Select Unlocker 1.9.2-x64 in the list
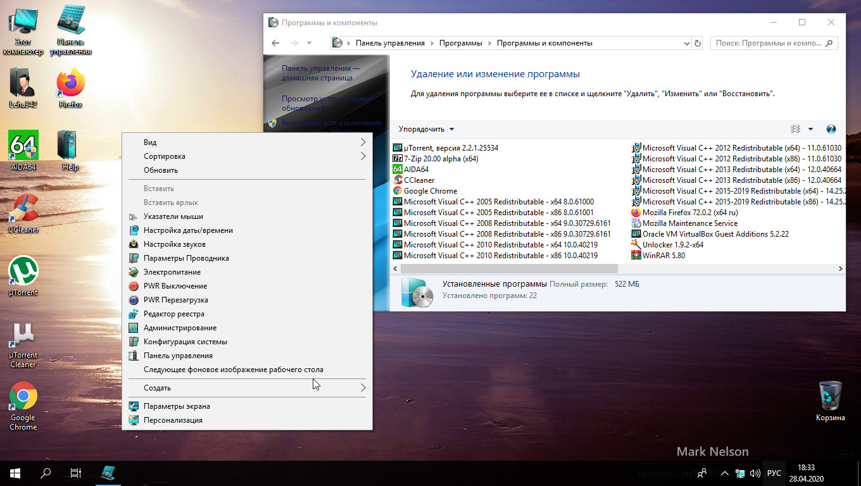This screenshot has width=861, height=486. [667, 245]
